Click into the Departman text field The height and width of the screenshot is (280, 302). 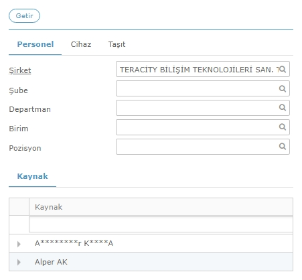[203, 108]
